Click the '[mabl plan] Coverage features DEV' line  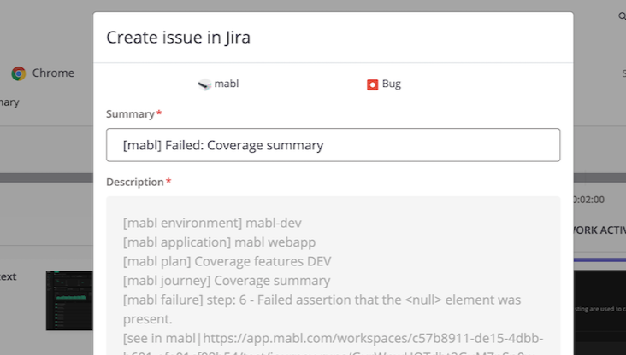click(227, 260)
